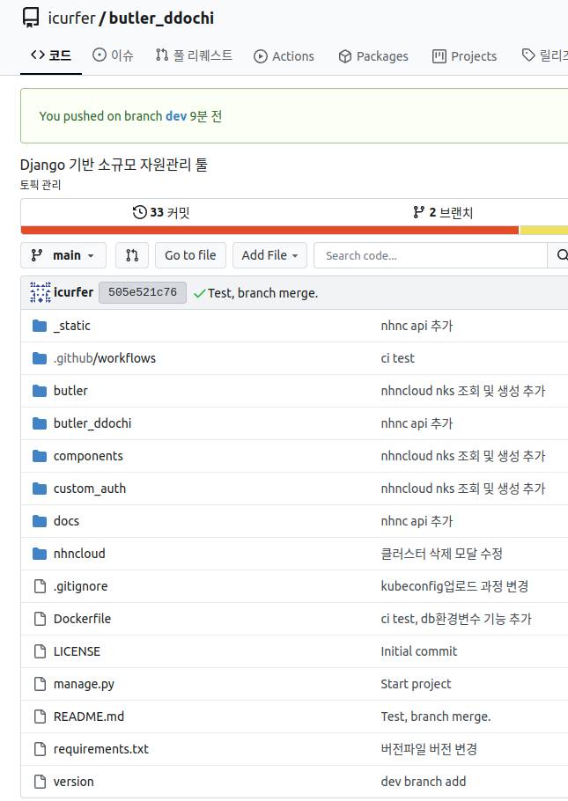
Task: Click the compare branches icon button
Action: (x=132, y=255)
